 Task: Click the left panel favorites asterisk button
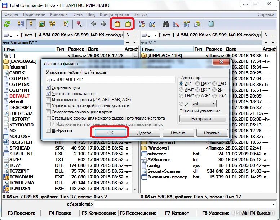[128, 43]
